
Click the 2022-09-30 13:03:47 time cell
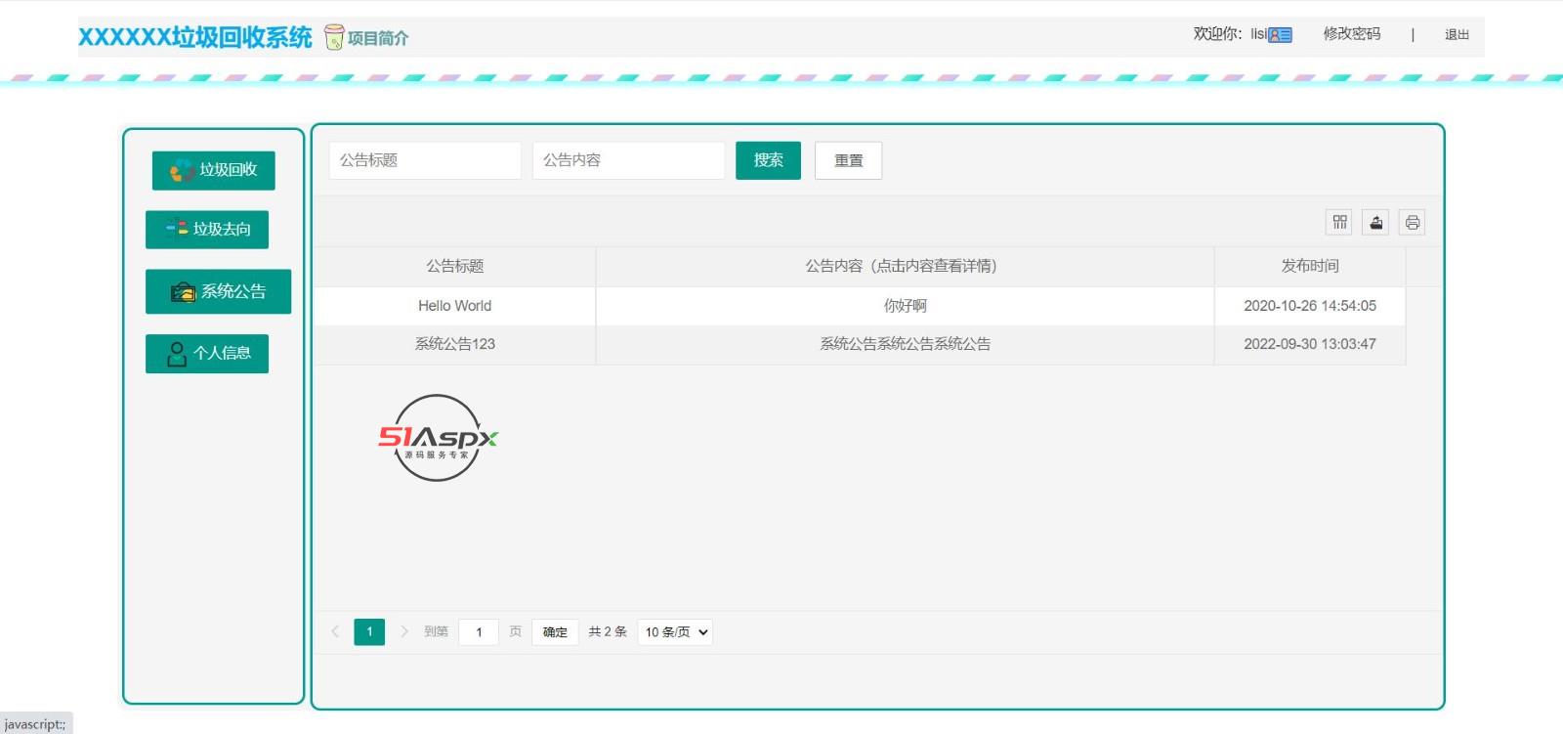(x=1310, y=344)
